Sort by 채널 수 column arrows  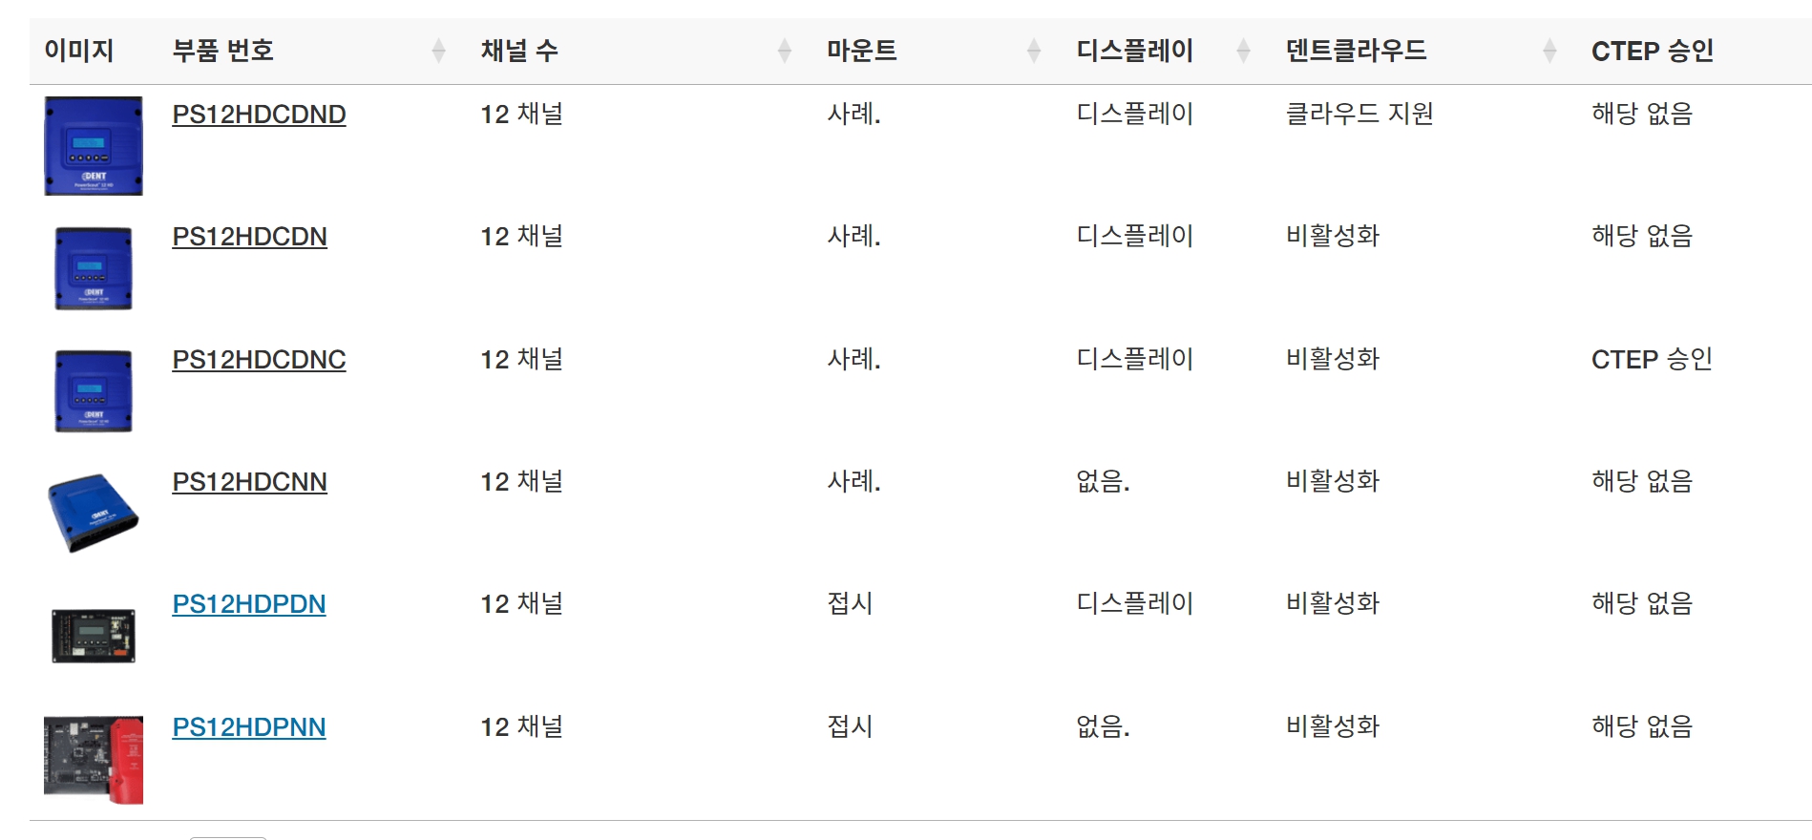point(785,51)
